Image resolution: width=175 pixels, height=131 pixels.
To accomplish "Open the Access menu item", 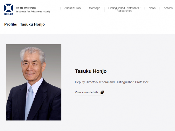I will click(168, 8).
